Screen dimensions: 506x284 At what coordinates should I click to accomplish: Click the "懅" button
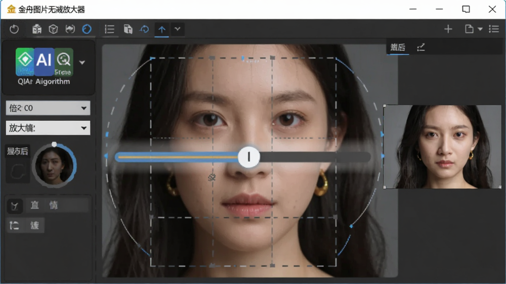(x=35, y=225)
